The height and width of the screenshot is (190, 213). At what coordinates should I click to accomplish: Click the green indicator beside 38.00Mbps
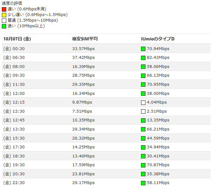point(143,94)
